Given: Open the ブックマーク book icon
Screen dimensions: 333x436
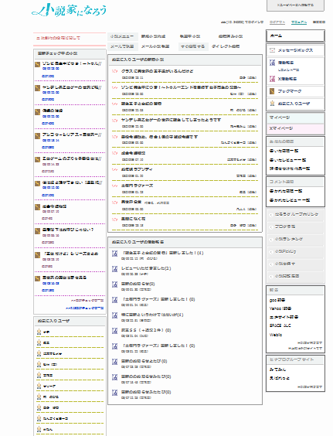Looking at the screenshot, I should click(x=272, y=91).
